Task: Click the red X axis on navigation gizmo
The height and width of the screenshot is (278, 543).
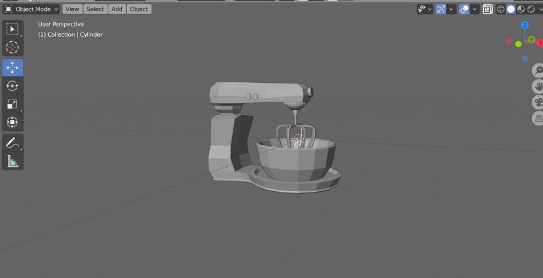Action: pyautogui.click(x=540, y=43)
